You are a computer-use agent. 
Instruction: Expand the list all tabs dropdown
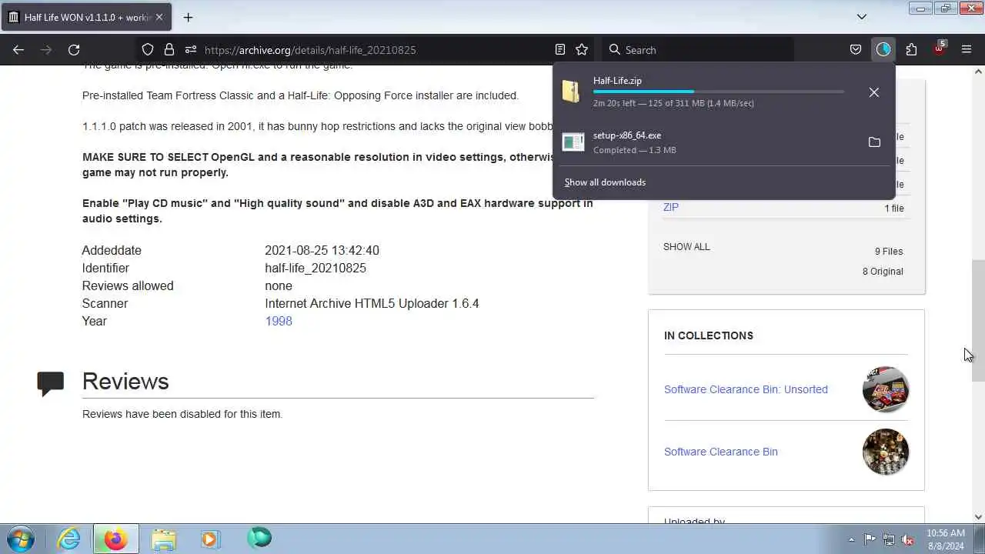[862, 17]
